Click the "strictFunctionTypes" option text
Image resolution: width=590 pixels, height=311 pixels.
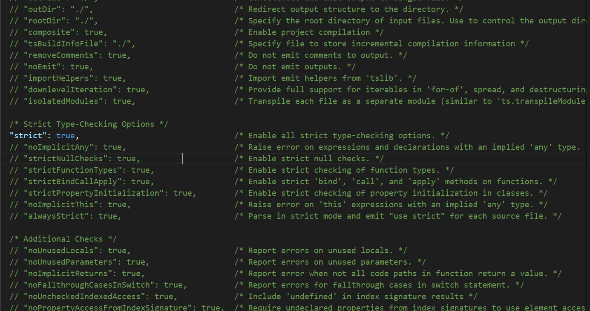(82, 170)
